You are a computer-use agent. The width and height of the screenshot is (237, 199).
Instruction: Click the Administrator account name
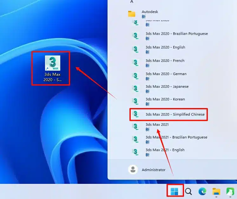pyautogui.click(x=154, y=170)
